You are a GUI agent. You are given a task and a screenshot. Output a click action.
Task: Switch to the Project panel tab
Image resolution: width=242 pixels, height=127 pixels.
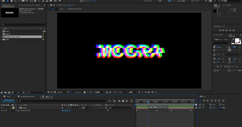[7, 5]
